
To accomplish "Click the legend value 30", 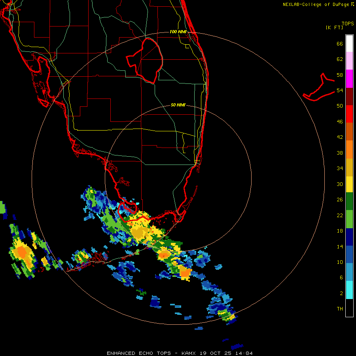I will tap(340, 184).
